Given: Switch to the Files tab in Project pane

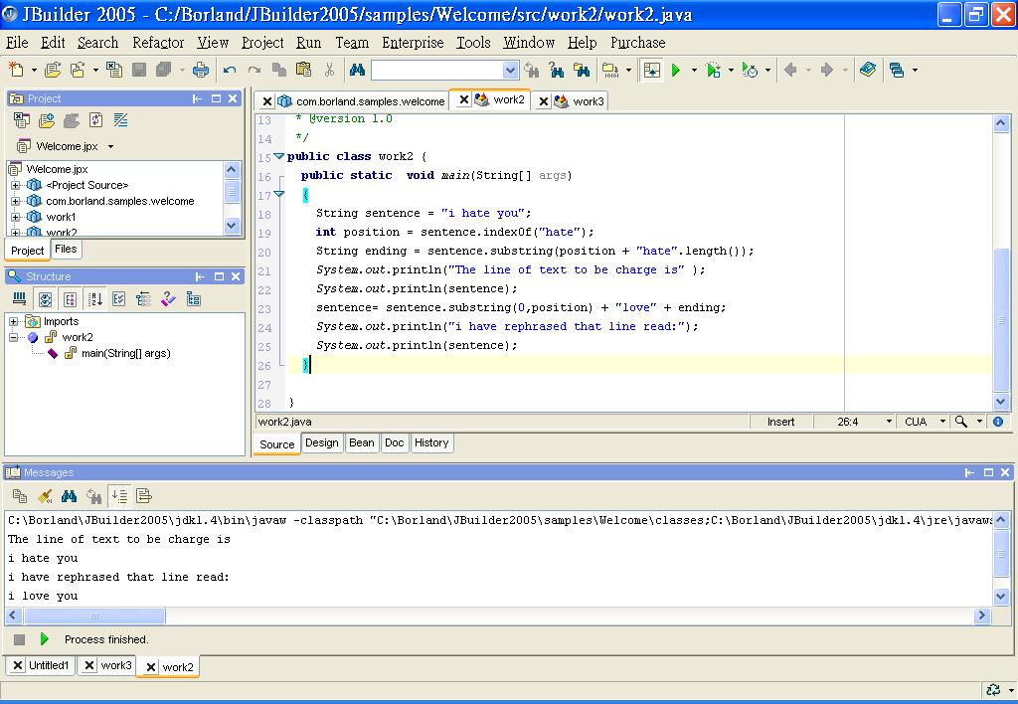Looking at the screenshot, I should [66, 249].
